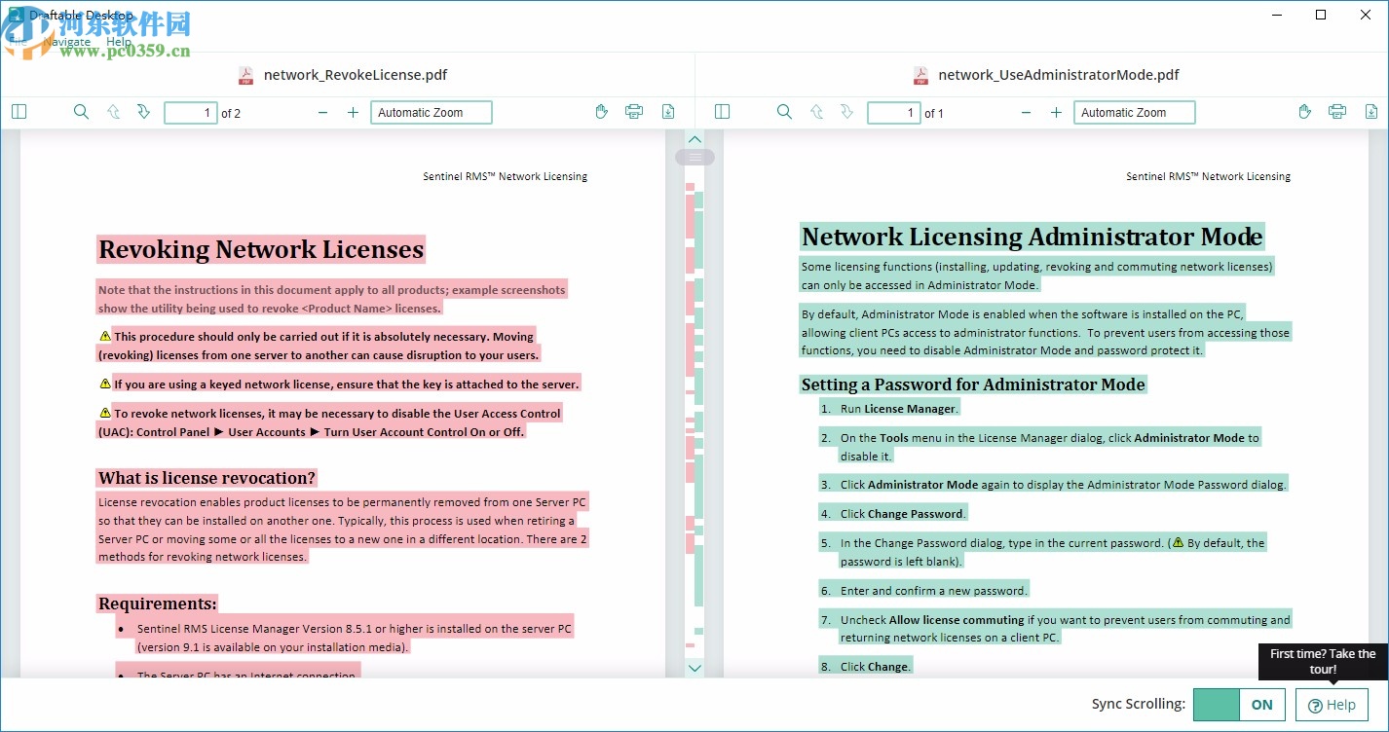Focus the page number field in UseAdministratorMode pane
The image size is (1389, 732).
(x=894, y=113)
